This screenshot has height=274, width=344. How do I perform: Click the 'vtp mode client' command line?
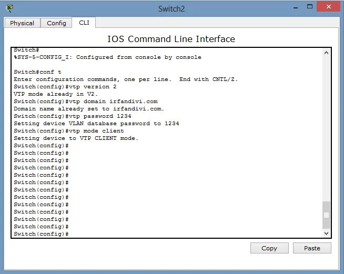pos(69,131)
